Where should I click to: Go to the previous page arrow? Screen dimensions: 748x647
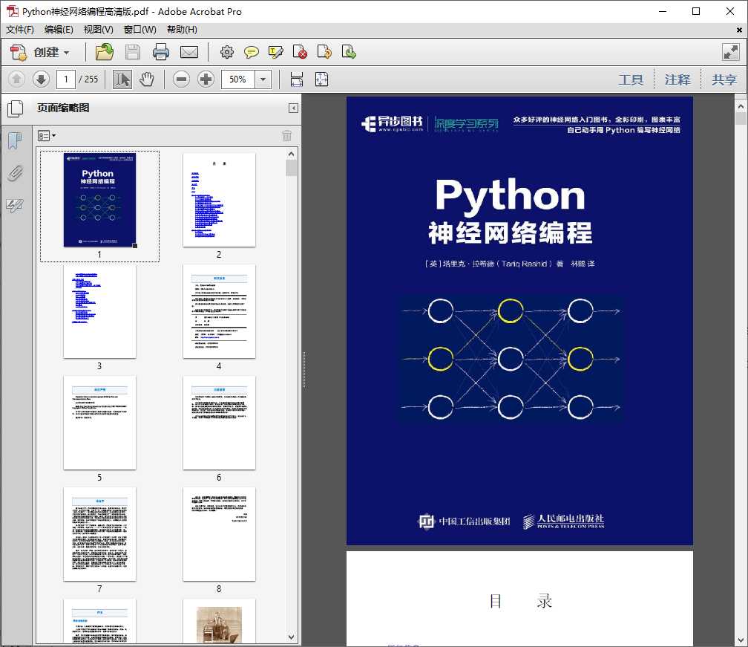point(16,79)
